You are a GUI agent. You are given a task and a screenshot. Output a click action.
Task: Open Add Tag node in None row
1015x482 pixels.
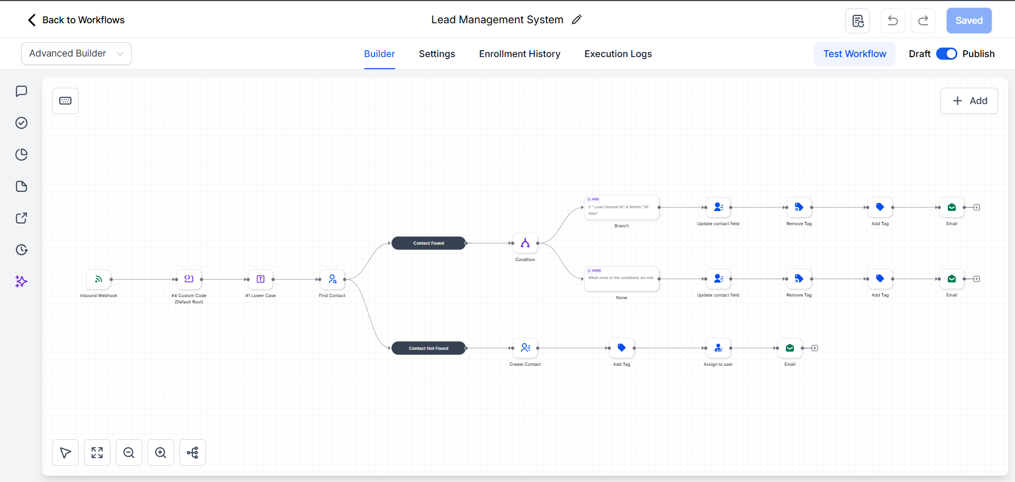880,279
